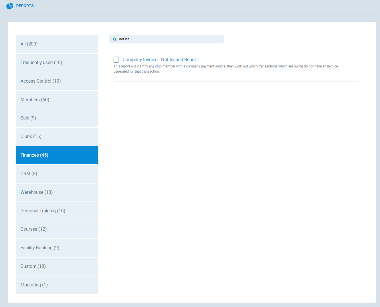The image size is (380, 307).
Task: Select Custom (18) category
Action: pyautogui.click(x=57, y=266)
